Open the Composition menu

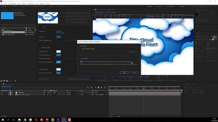point(12,4)
